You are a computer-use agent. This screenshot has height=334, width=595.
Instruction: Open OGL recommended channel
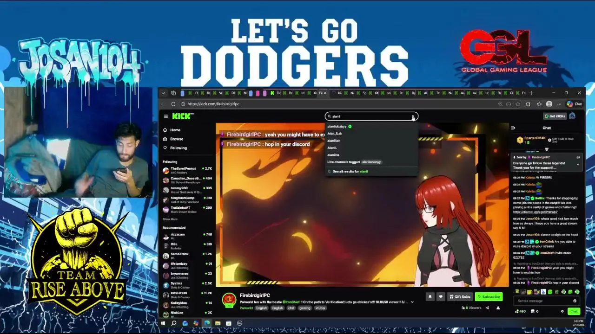[x=187, y=246]
